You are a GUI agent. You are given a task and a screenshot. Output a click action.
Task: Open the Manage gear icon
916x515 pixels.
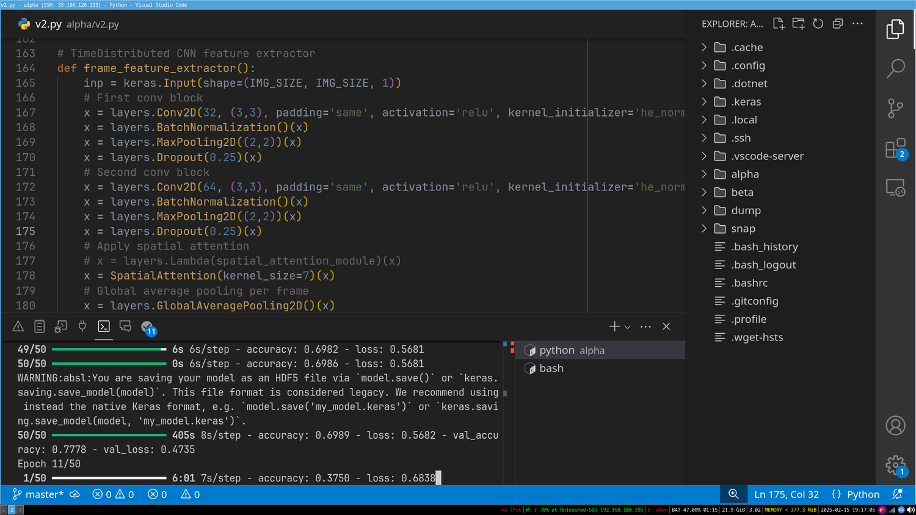click(895, 466)
